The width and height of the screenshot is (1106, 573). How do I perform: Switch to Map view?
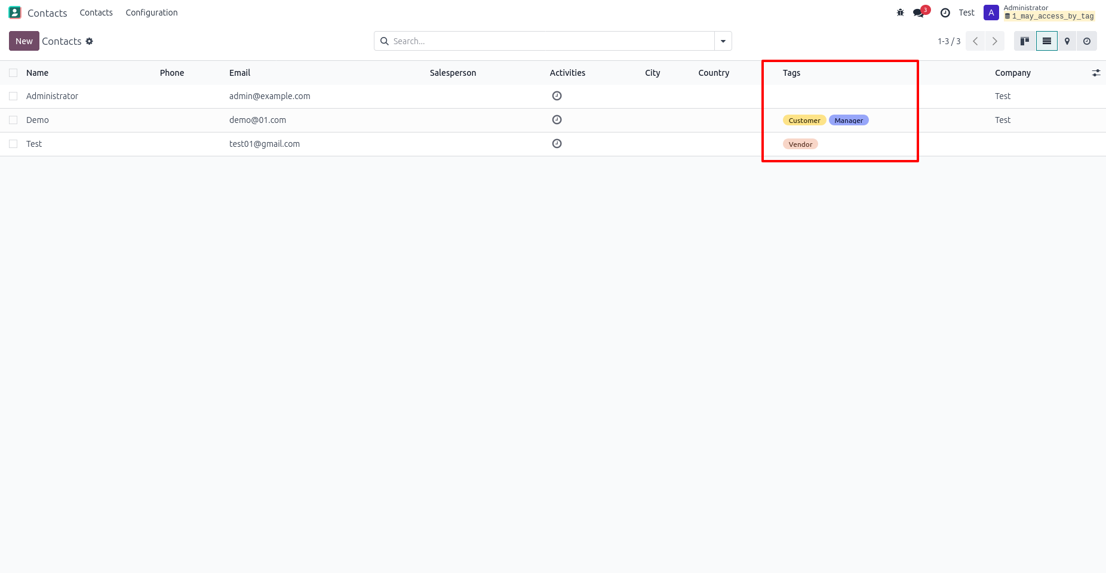pos(1067,41)
